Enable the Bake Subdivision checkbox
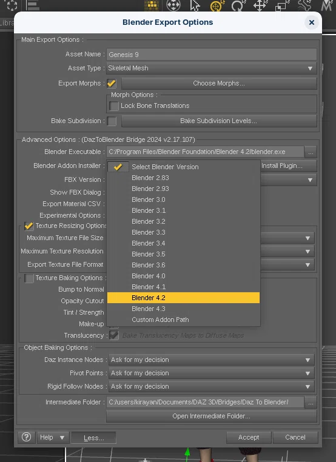Image resolution: width=336 pixels, height=462 pixels. click(x=112, y=121)
